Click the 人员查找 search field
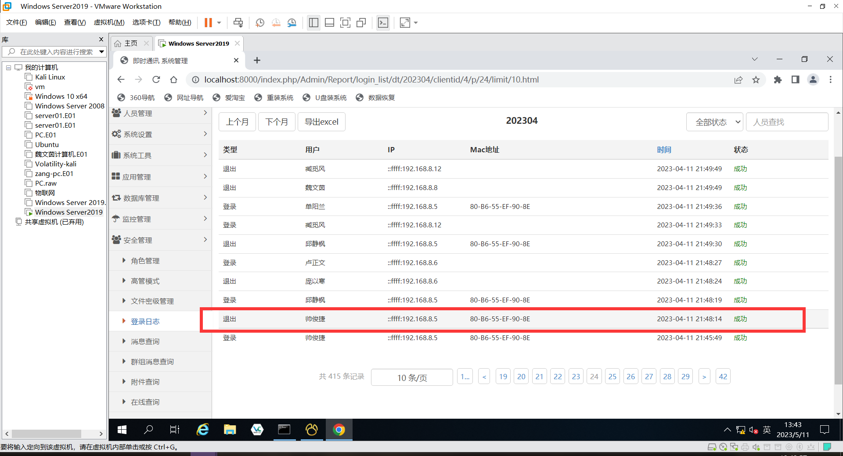843x456 pixels. 787,122
